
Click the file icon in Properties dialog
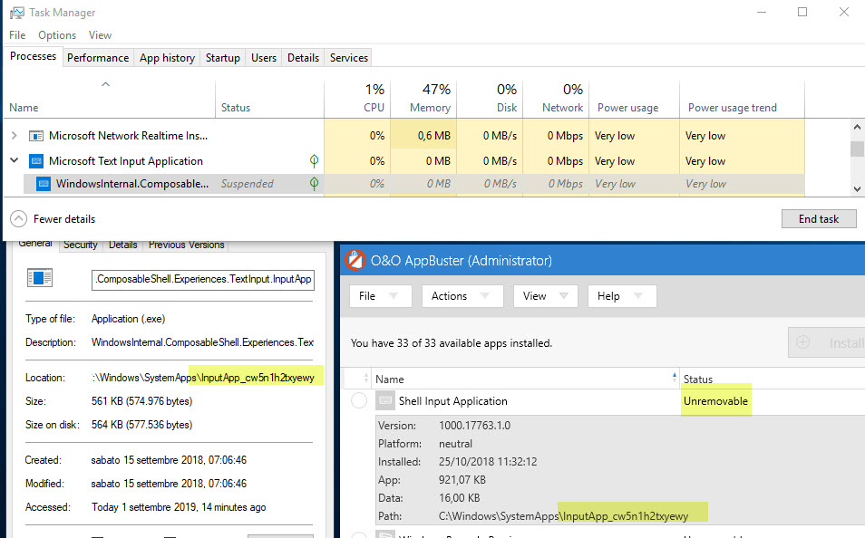40,278
